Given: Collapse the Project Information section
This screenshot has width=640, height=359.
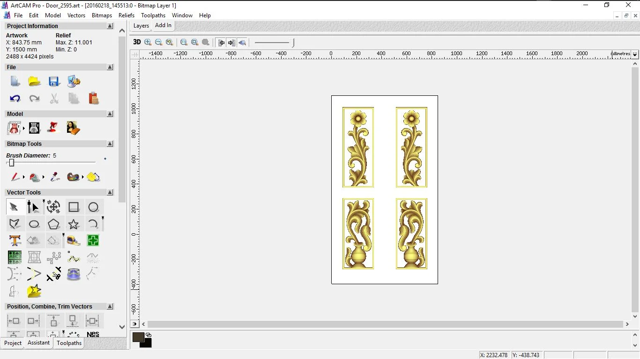Looking at the screenshot, I should (x=110, y=26).
